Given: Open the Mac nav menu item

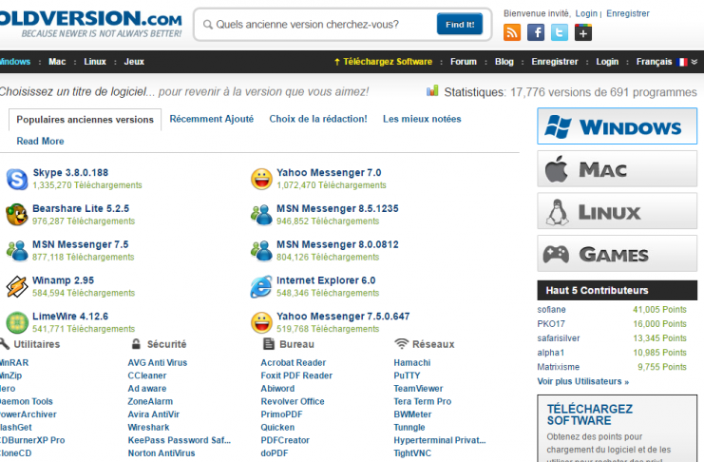Looking at the screenshot, I should (x=57, y=62).
